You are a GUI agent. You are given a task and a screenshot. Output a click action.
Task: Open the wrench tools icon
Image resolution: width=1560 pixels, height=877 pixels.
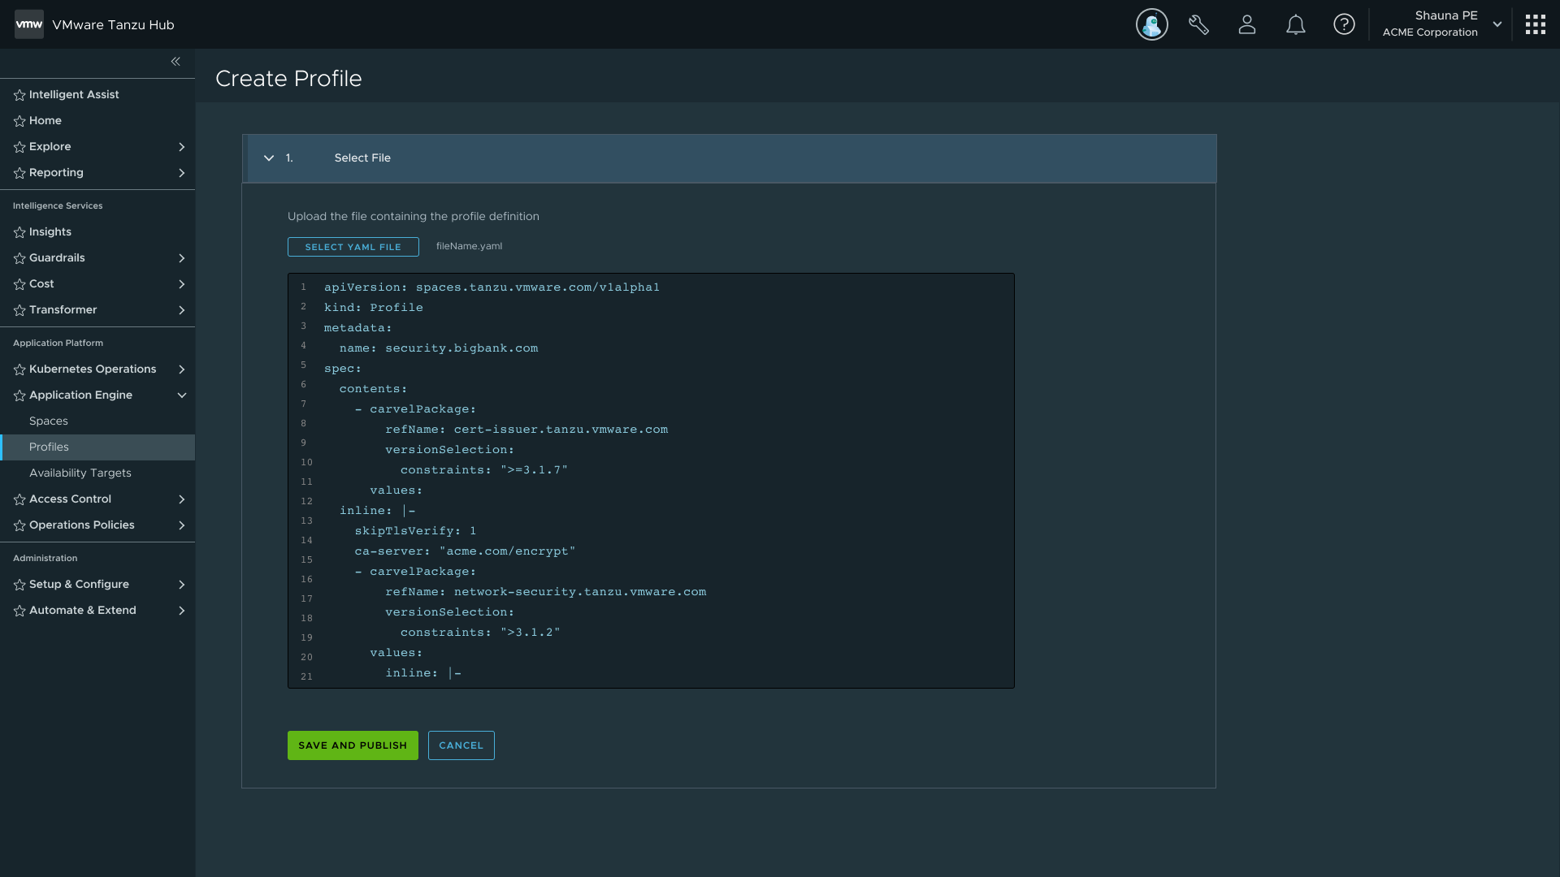1198,24
